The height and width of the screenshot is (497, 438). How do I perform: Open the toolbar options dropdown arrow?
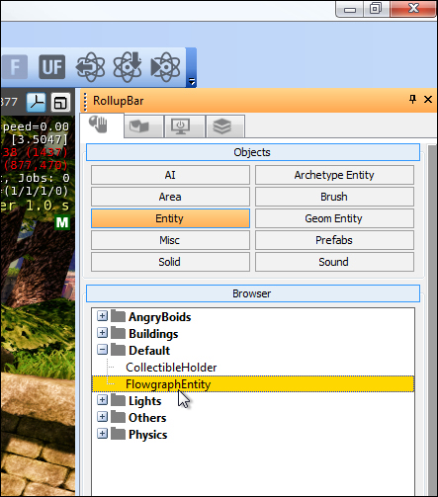[x=192, y=81]
